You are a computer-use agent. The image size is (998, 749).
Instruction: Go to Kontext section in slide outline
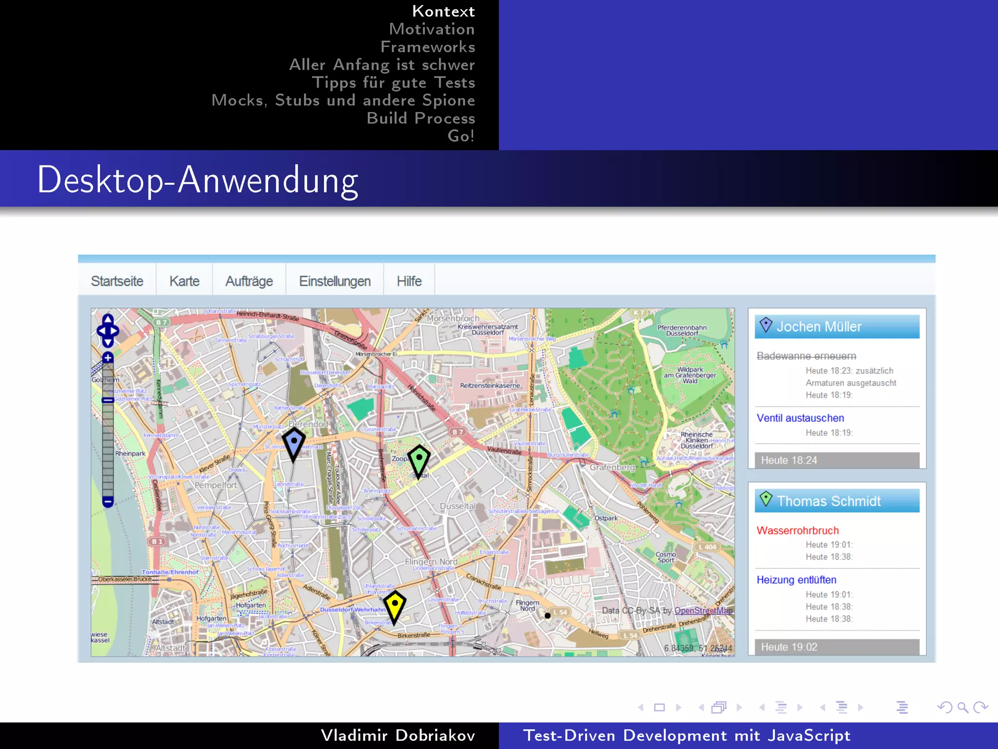coord(443,11)
